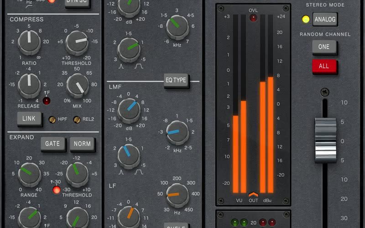Click the LF gain knob

tap(129, 217)
